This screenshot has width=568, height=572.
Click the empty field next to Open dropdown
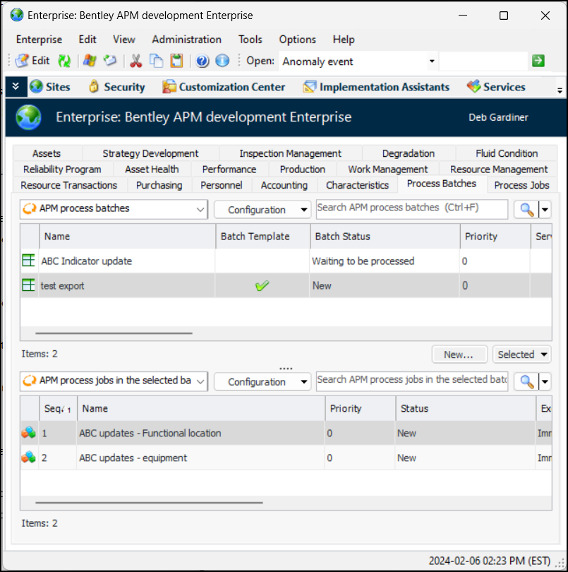point(483,61)
